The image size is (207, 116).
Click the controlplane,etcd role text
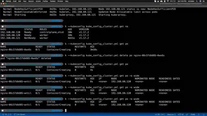[x=52, y=32]
